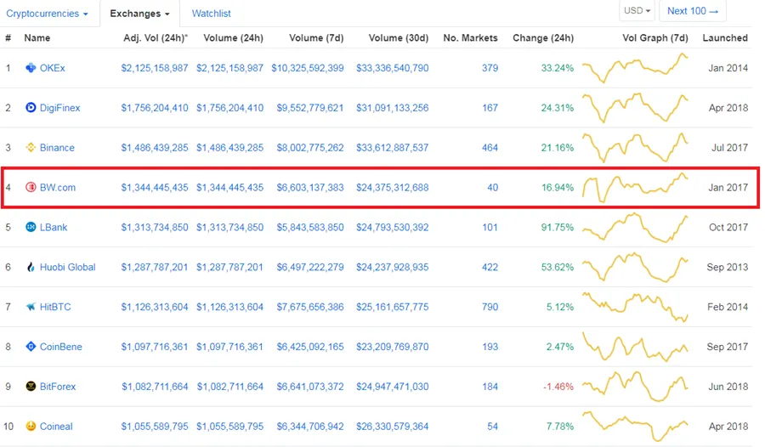Click the LBank logo icon
This screenshot has height=447, width=765.
[x=31, y=227]
